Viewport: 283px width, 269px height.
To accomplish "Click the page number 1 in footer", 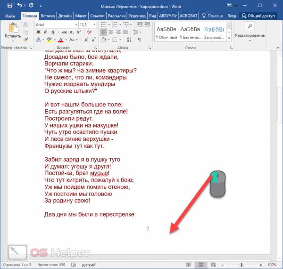I will 148,228.
